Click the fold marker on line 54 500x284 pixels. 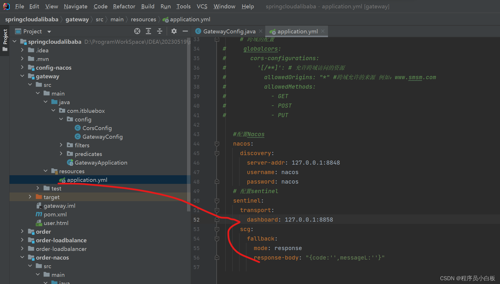217,239
